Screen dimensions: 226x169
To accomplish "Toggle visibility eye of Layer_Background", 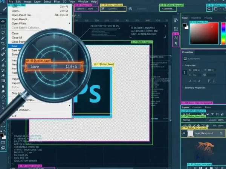I will [x=184, y=133].
